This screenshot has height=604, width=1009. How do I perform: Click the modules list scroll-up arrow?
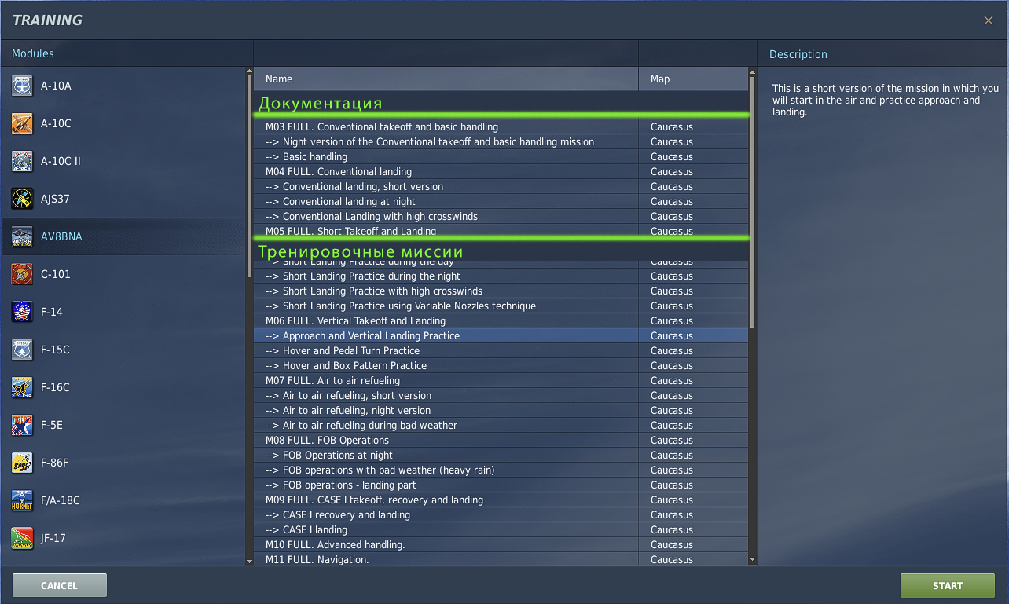click(x=250, y=71)
